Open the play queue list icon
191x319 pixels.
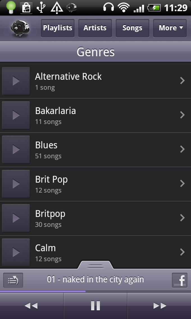(13, 280)
